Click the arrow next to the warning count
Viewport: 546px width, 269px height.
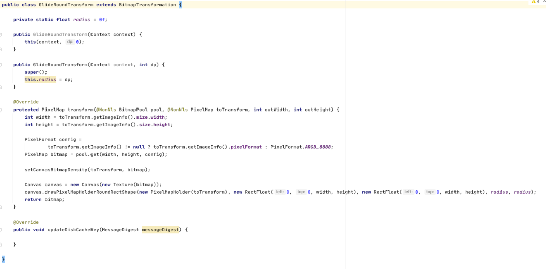click(x=543, y=2)
